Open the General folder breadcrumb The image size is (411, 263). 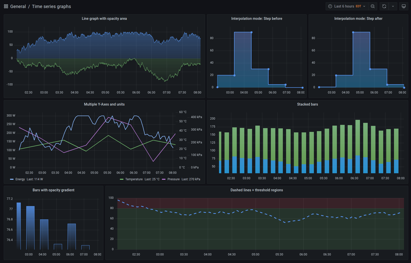pyautogui.click(x=18, y=7)
